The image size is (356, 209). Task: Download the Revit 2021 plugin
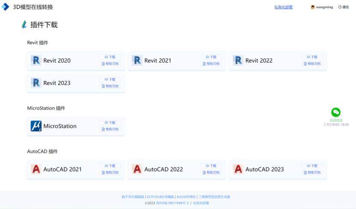pyautogui.click(x=211, y=57)
